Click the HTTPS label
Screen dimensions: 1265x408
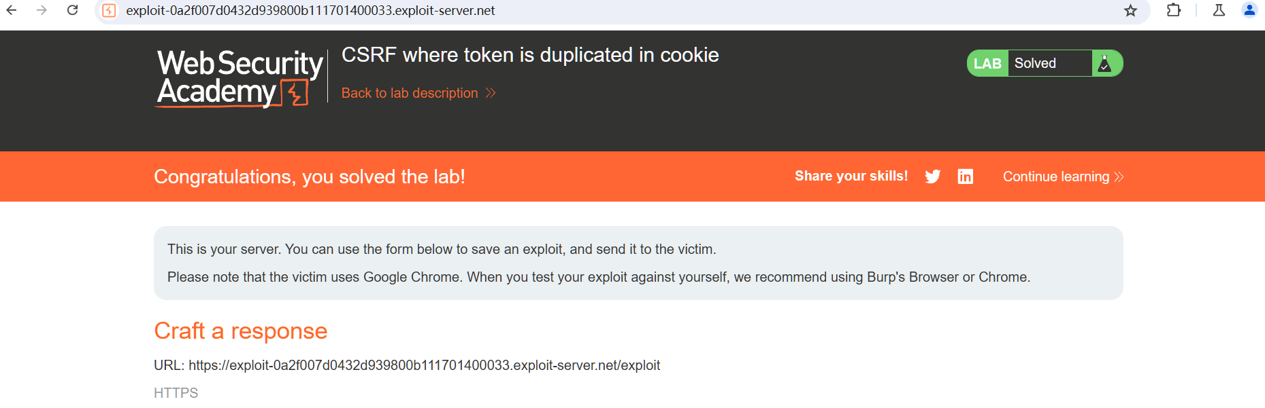tap(176, 393)
